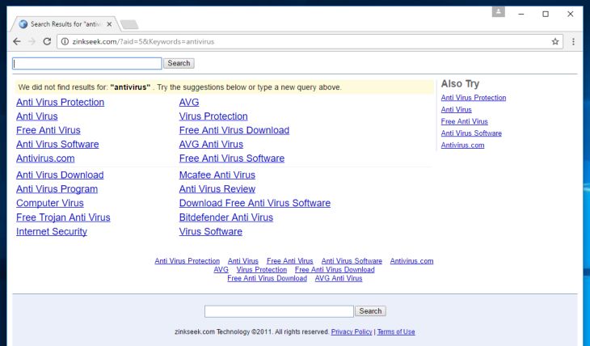Open small footer AVG link
590x346 pixels.
pyautogui.click(x=221, y=269)
